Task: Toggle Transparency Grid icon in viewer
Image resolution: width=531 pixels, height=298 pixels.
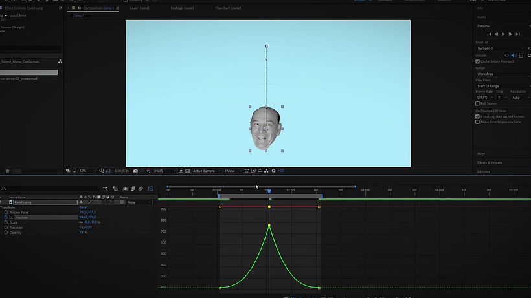Action: (187, 171)
